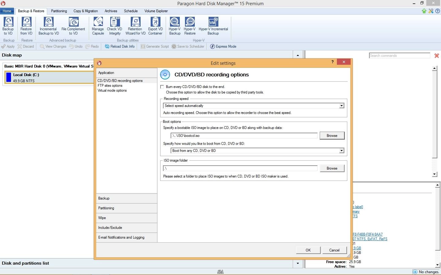Screen dimensions: 441x275
Task: Click Redo in the toolbar
Action: (92, 46)
